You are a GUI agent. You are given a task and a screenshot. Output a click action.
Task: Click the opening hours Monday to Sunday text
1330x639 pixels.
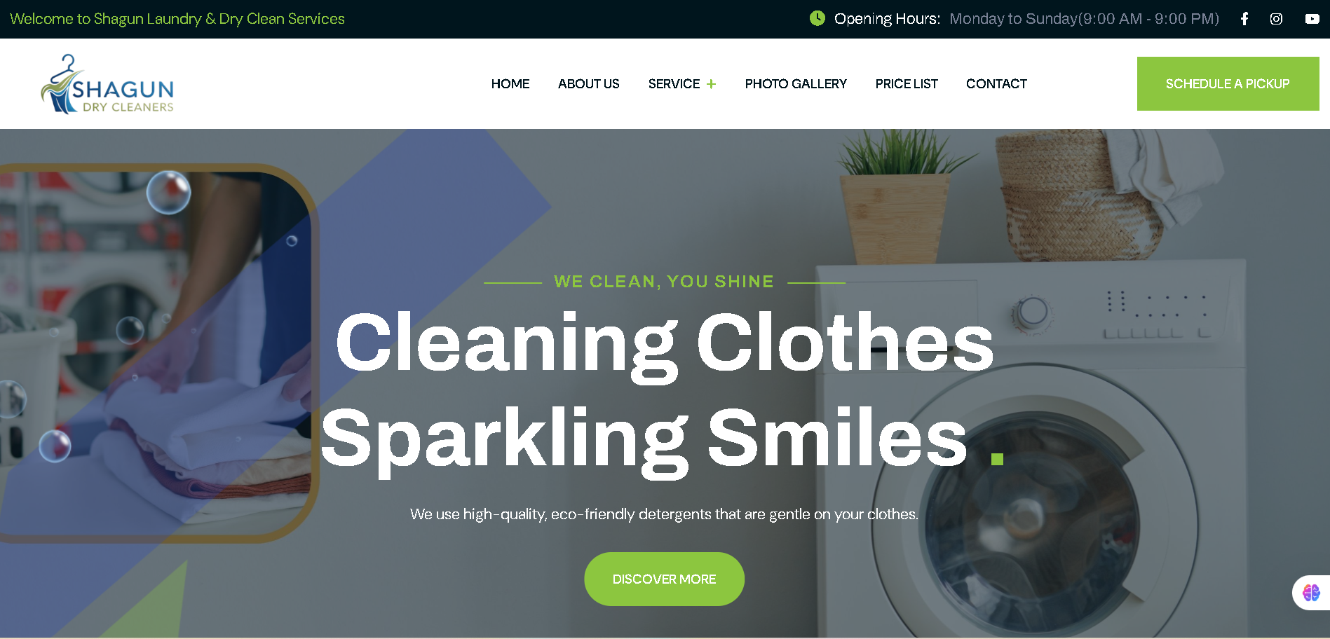1084,19
